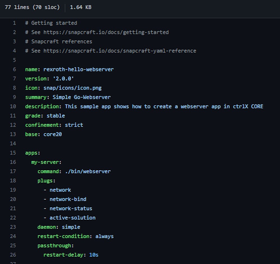Click the network-bind plug entry
280x264 pixels.
click(x=68, y=199)
